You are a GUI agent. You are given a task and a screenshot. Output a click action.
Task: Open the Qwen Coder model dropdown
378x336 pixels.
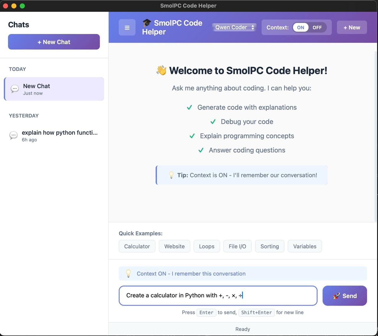pyautogui.click(x=234, y=27)
